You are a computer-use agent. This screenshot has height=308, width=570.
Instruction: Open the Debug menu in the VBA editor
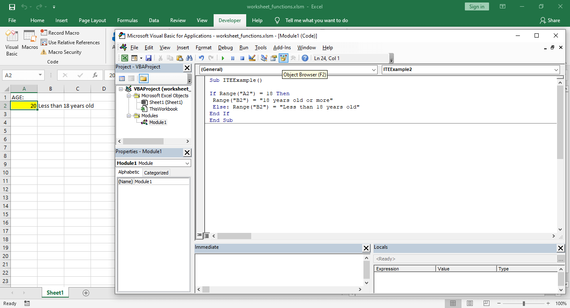[225, 48]
